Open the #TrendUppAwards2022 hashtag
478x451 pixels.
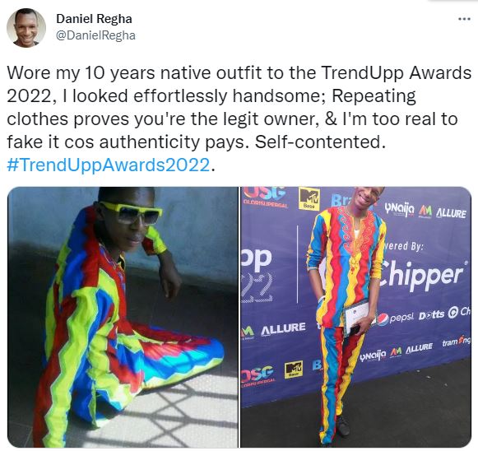pos(109,165)
